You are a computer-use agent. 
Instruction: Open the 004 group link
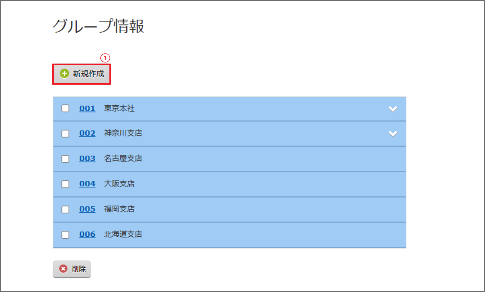click(x=87, y=184)
